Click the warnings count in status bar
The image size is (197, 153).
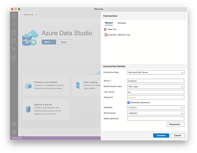pos(19,138)
